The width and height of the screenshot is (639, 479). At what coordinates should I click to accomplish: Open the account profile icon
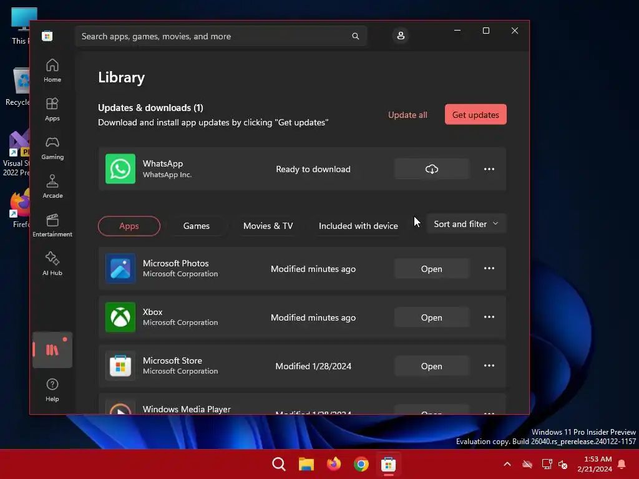click(x=401, y=36)
